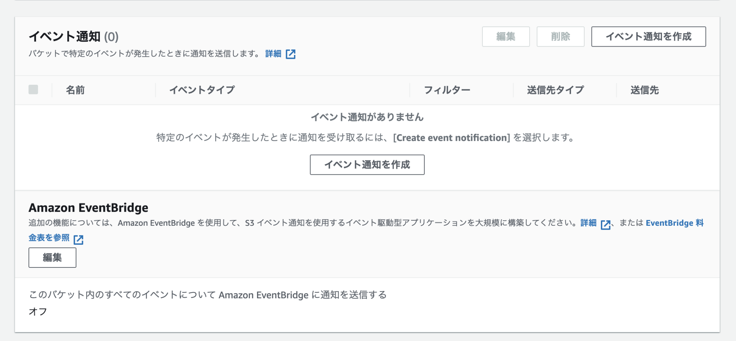Click the external link icon after 料金表を参照
This screenshot has width=736, height=341.
(79, 239)
